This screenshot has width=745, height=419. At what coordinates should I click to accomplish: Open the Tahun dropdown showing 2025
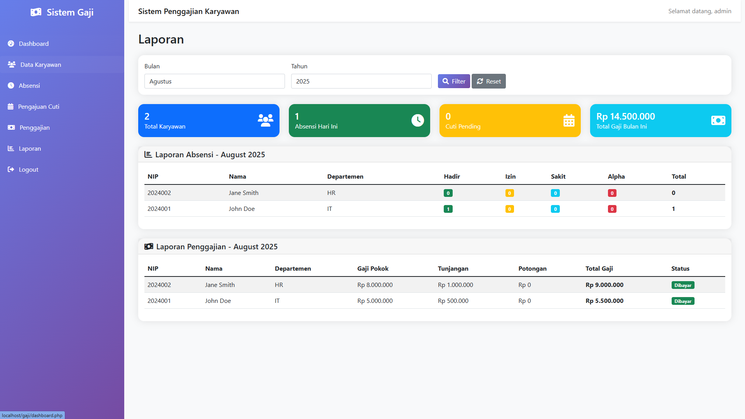(361, 81)
